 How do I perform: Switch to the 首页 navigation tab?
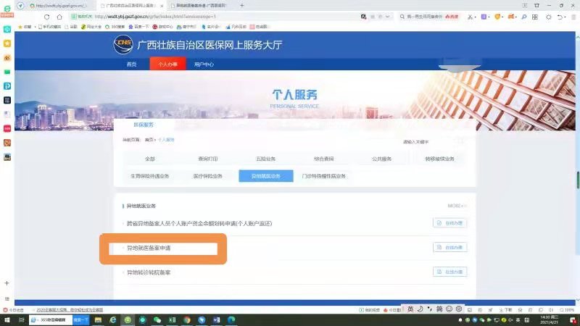(x=131, y=64)
